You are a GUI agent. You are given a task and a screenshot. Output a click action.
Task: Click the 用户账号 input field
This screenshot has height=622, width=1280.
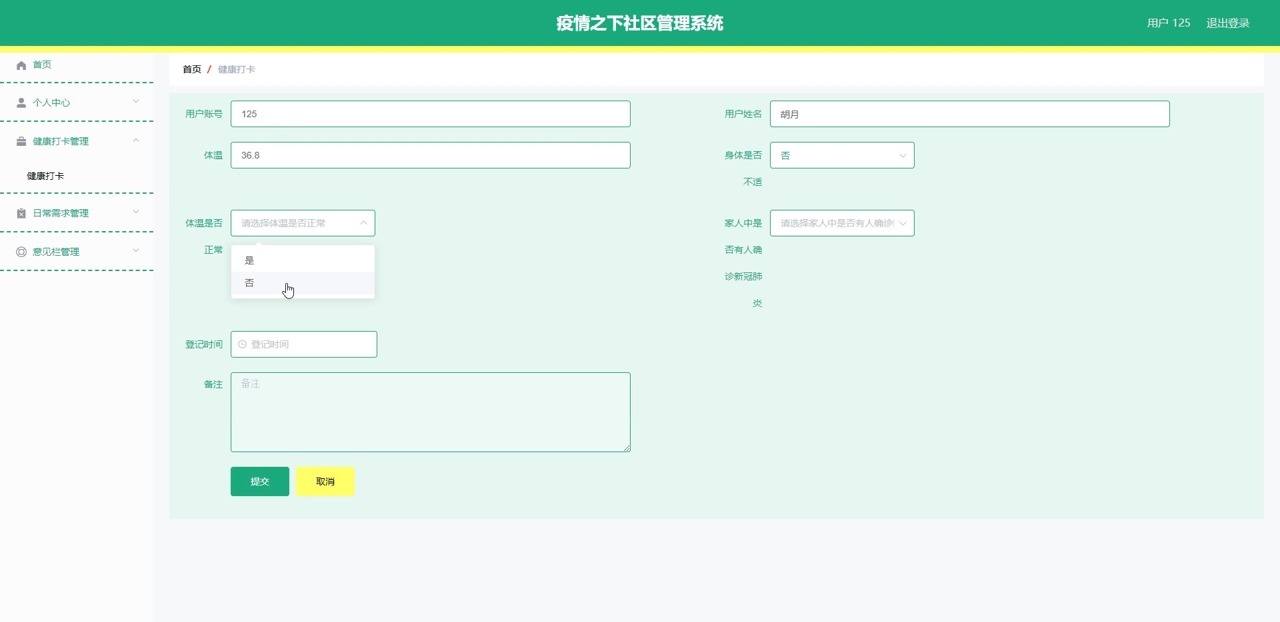point(431,114)
